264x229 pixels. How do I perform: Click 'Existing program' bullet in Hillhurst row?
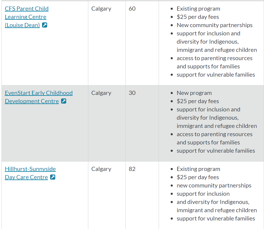click(198, 169)
